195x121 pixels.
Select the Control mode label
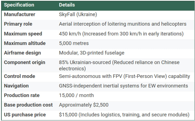pos(19,76)
